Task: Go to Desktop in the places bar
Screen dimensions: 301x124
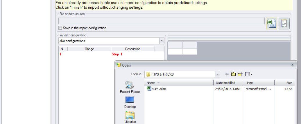Action: tap(130, 102)
